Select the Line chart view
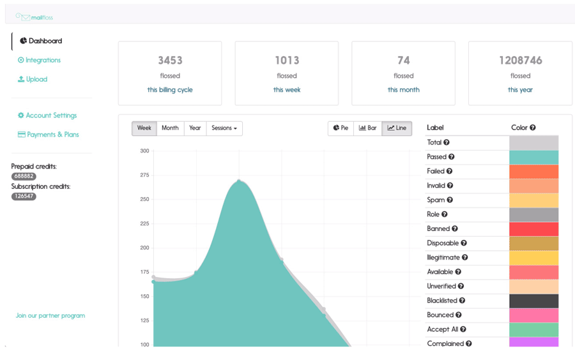 (397, 128)
